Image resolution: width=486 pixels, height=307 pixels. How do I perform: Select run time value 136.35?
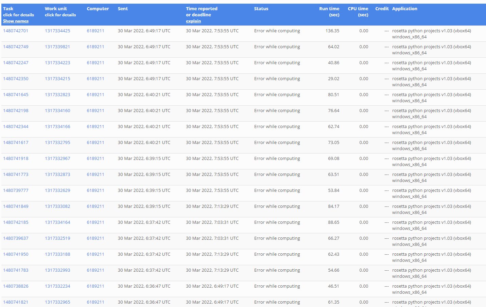point(332,31)
